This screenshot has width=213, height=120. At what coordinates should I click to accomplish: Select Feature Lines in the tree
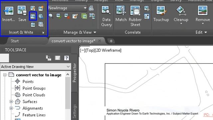34,115
